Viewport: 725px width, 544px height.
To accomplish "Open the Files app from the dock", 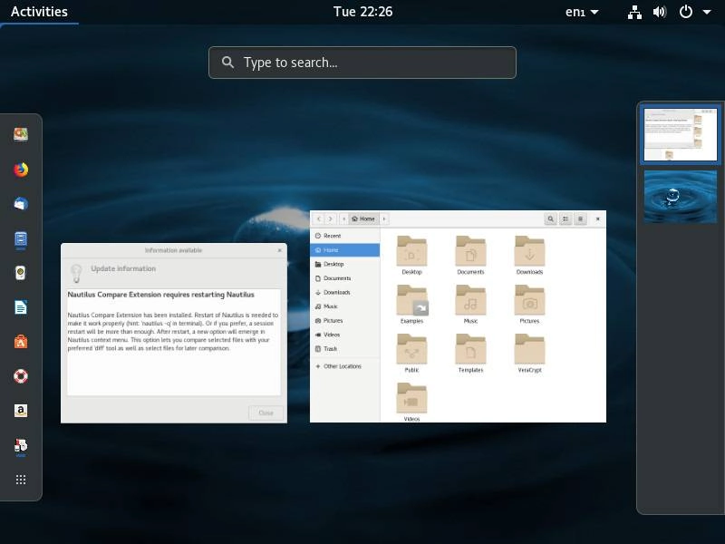I will coord(21,238).
